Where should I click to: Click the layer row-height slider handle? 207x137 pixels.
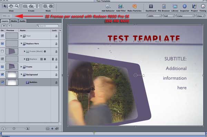point(14,128)
